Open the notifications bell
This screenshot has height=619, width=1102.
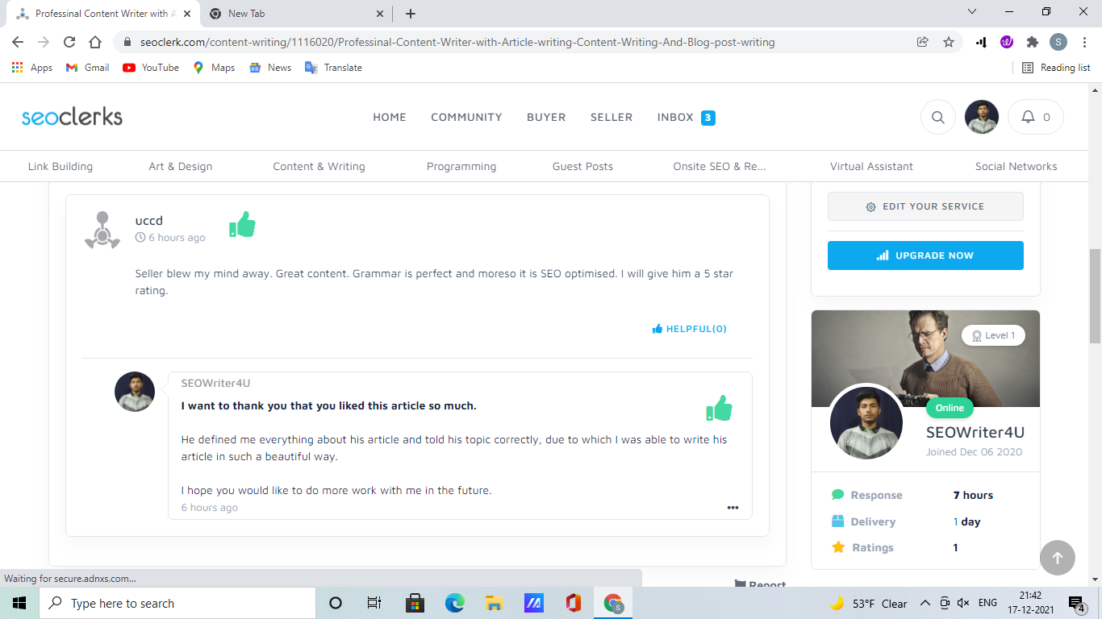1035,117
